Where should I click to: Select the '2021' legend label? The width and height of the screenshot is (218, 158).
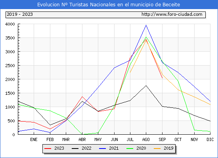pyautogui.click(x=114, y=148)
